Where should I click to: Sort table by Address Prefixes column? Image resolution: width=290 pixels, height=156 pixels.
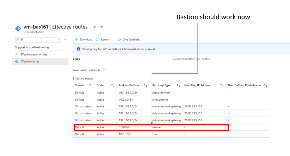click(x=146, y=85)
